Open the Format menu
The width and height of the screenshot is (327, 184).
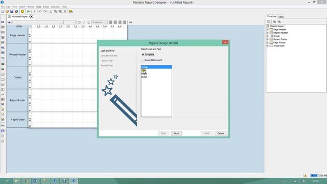point(30,7)
